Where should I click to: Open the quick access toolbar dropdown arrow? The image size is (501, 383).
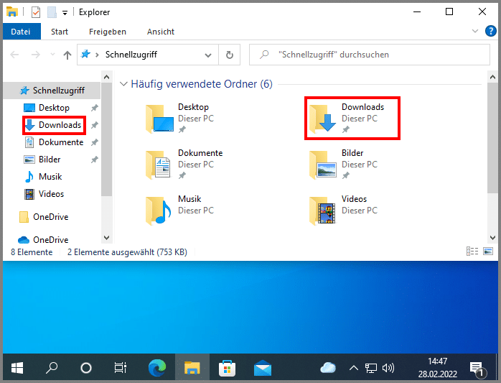click(65, 13)
